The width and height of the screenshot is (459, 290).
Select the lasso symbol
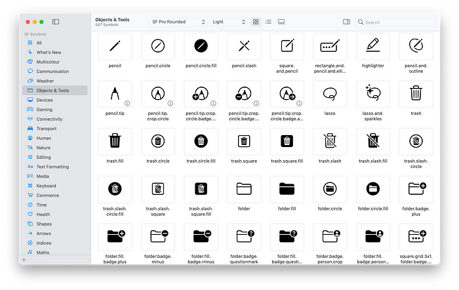(330, 94)
